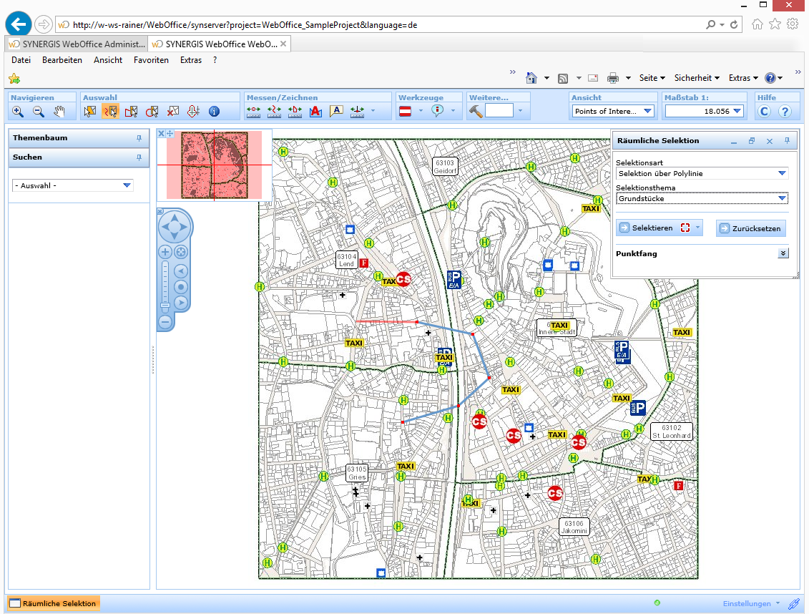This screenshot has width=809, height=614.
Task: Click the question mark help icon
Action: pyautogui.click(x=785, y=112)
